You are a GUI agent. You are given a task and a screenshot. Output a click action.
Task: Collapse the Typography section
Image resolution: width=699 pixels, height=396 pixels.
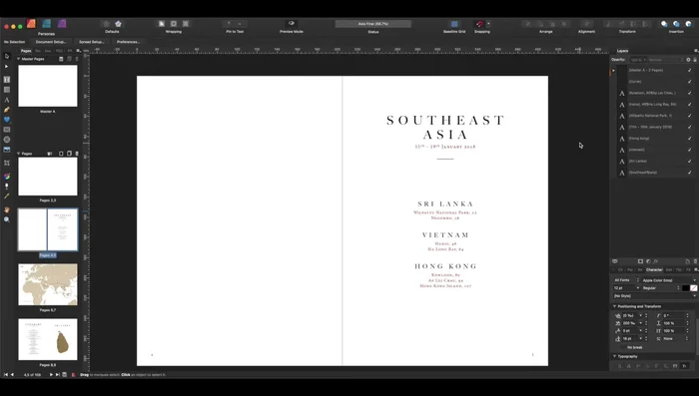click(615, 356)
